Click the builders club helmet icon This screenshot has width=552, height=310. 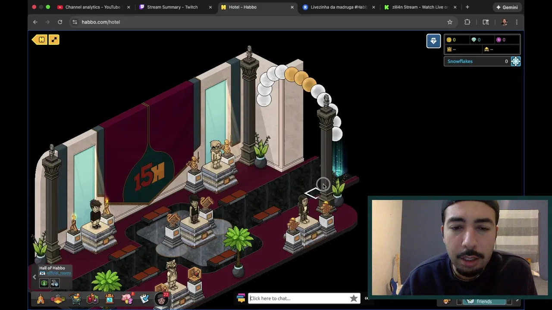pos(486,50)
